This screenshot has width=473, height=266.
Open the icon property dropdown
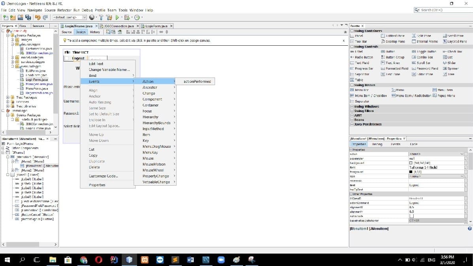[x=462, y=176]
